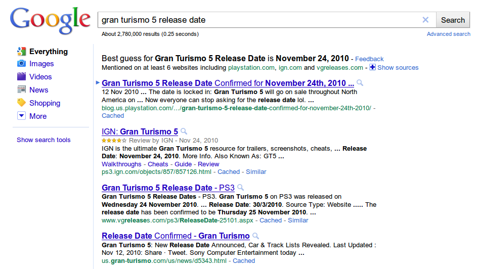
Task: Switch to Videos results
Action: 40,76
